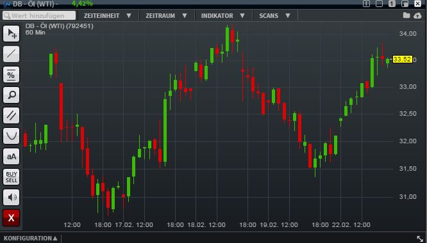Click the numbered 1 icon in the title bar
The image size is (427, 243).
point(392,4)
